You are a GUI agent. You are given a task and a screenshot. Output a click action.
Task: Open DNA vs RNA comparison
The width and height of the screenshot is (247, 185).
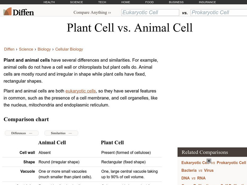click(193, 178)
